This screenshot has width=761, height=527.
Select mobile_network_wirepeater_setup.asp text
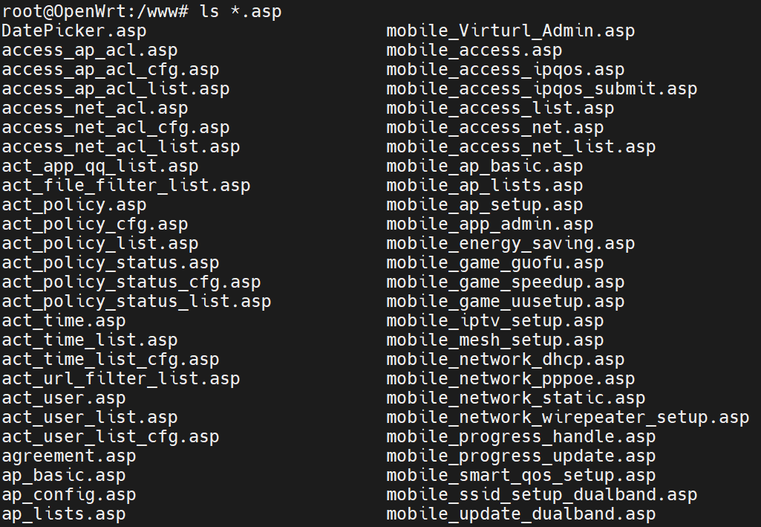[x=568, y=418]
